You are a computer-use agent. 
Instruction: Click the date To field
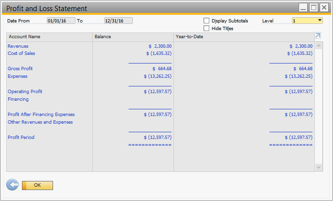(118, 21)
